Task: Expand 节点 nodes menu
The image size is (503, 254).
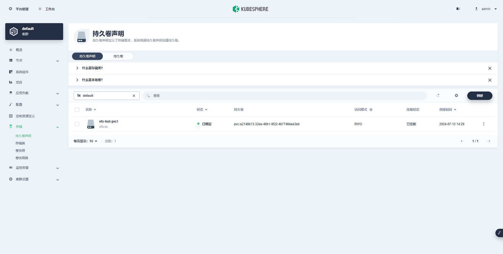Action: coord(34,60)
